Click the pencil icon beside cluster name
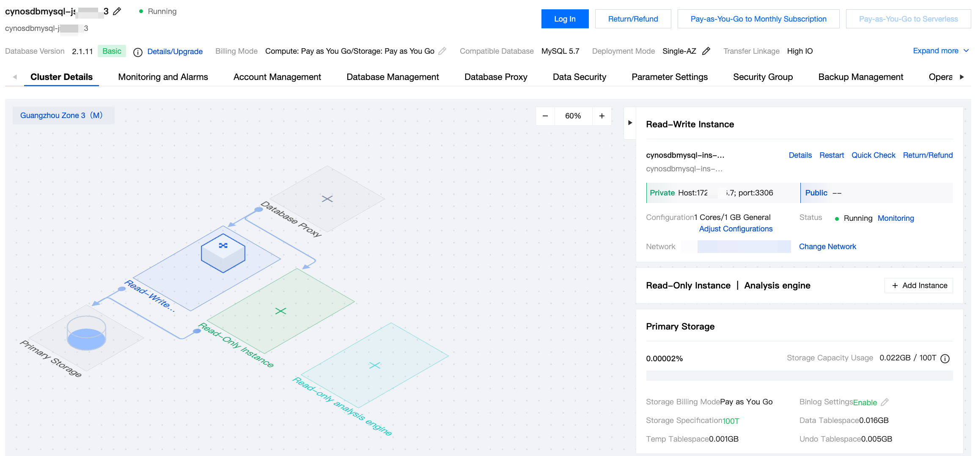978x456 pixels. click(x=117, y=11)
